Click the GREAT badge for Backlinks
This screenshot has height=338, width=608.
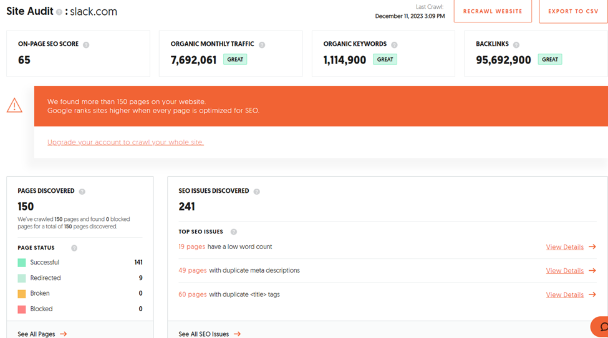(550, 59)
